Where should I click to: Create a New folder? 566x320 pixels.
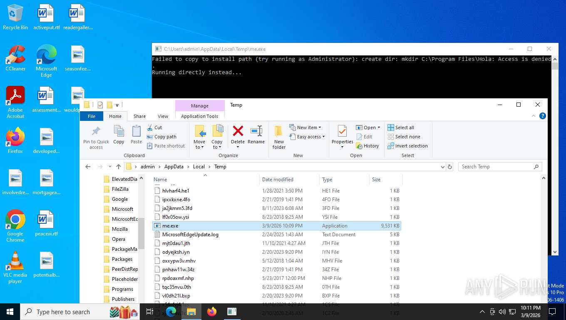point(279,137)
